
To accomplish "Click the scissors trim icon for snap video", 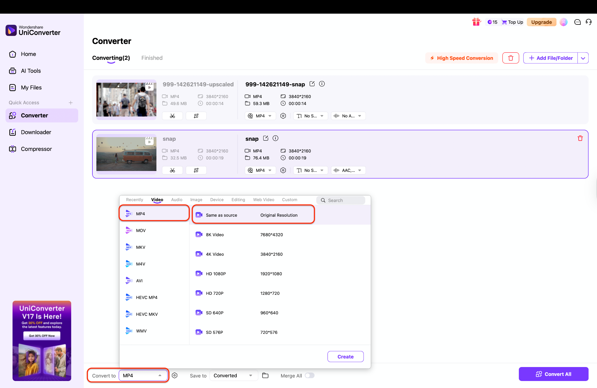I will 173,170.
